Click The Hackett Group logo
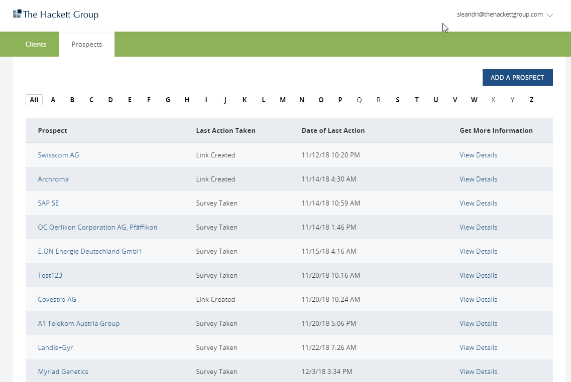The image size is (571, 382). pyautogui.click(x=56, y=15)
